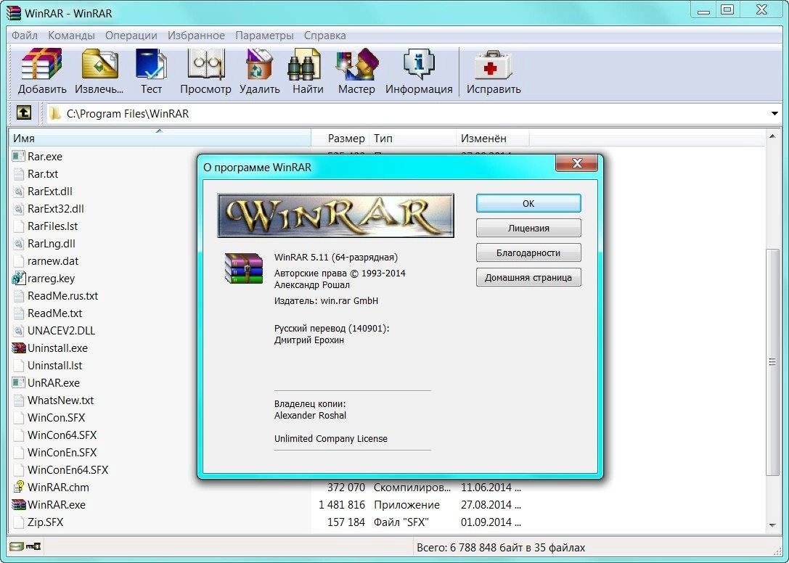Select the Rar.txt file
Screen dimensions: 789x563
point(43,174)
